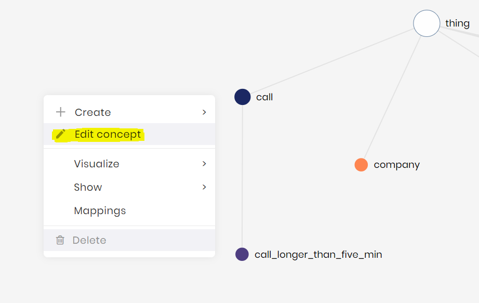Click the plus icon beside Create
The width and height of the screenshot is (479, 303).
[61, 112]
